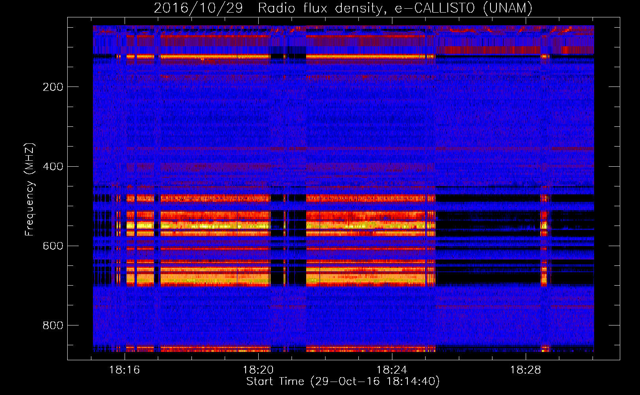The image size is (640, 395).
Task: Click the 600 frequency tick label
Action: coord(53,246)
